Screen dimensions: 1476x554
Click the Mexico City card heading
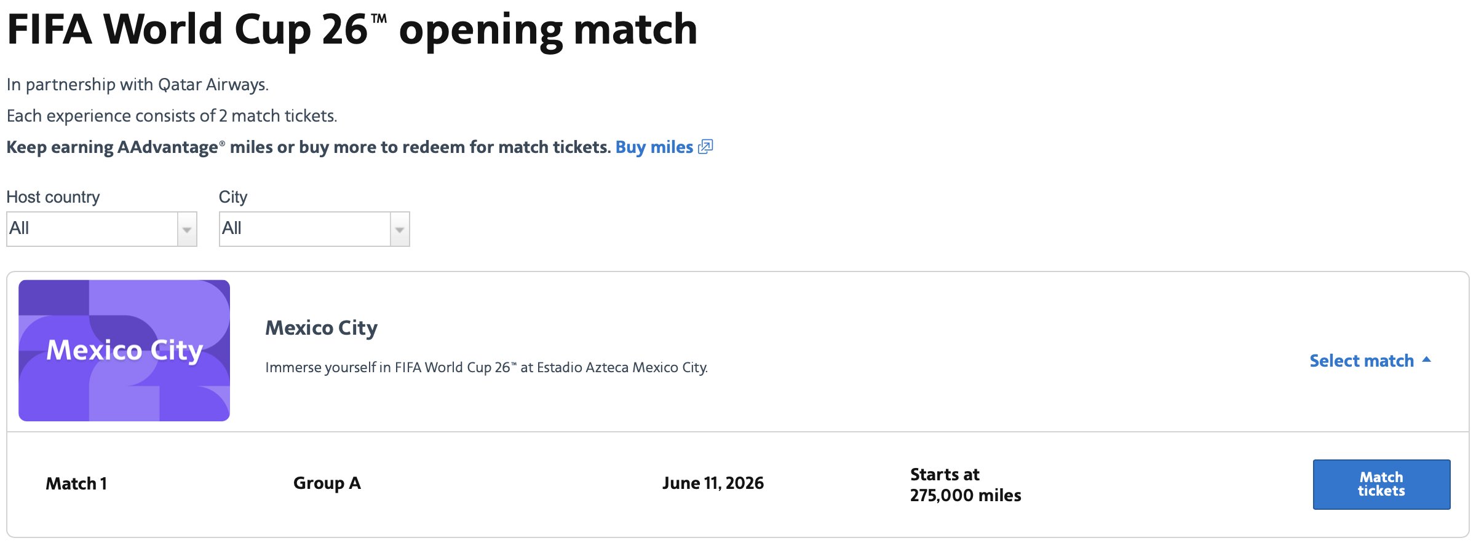click(321, 328)
